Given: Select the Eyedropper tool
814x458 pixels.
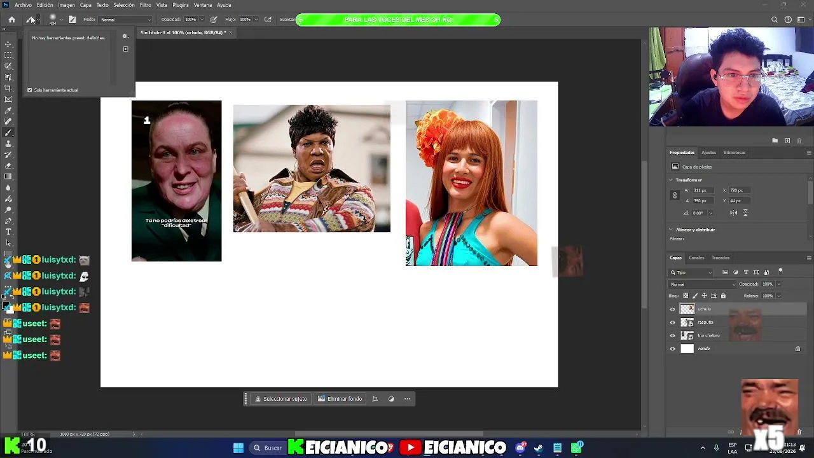Looking at the screenshot, I should 8,110.
